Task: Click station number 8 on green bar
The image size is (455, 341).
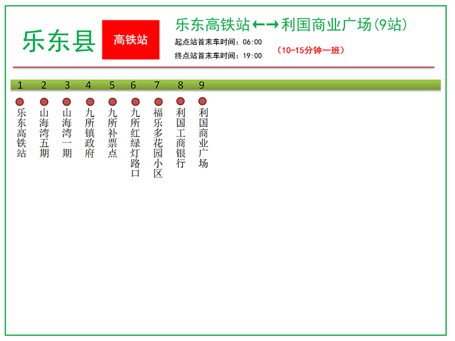Action: point(180,85)
